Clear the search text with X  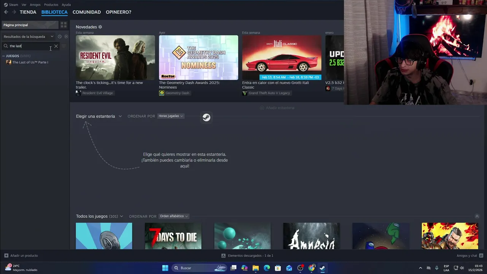(56, 46)
